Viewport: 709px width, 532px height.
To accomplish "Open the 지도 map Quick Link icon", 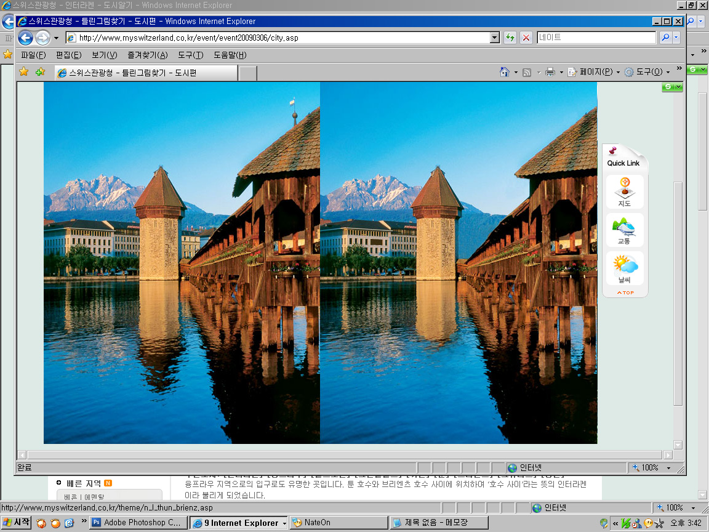I will 625,192.
